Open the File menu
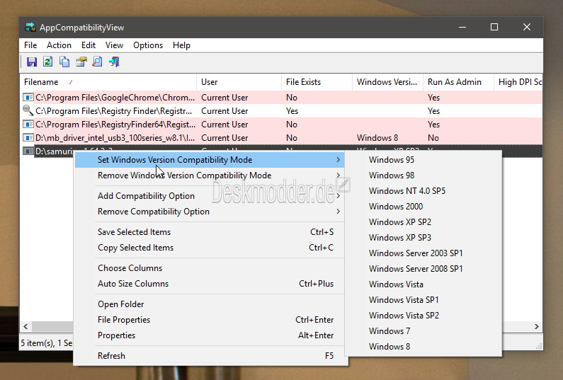This screenshot has width=563, height=380. tap(30, 45)
